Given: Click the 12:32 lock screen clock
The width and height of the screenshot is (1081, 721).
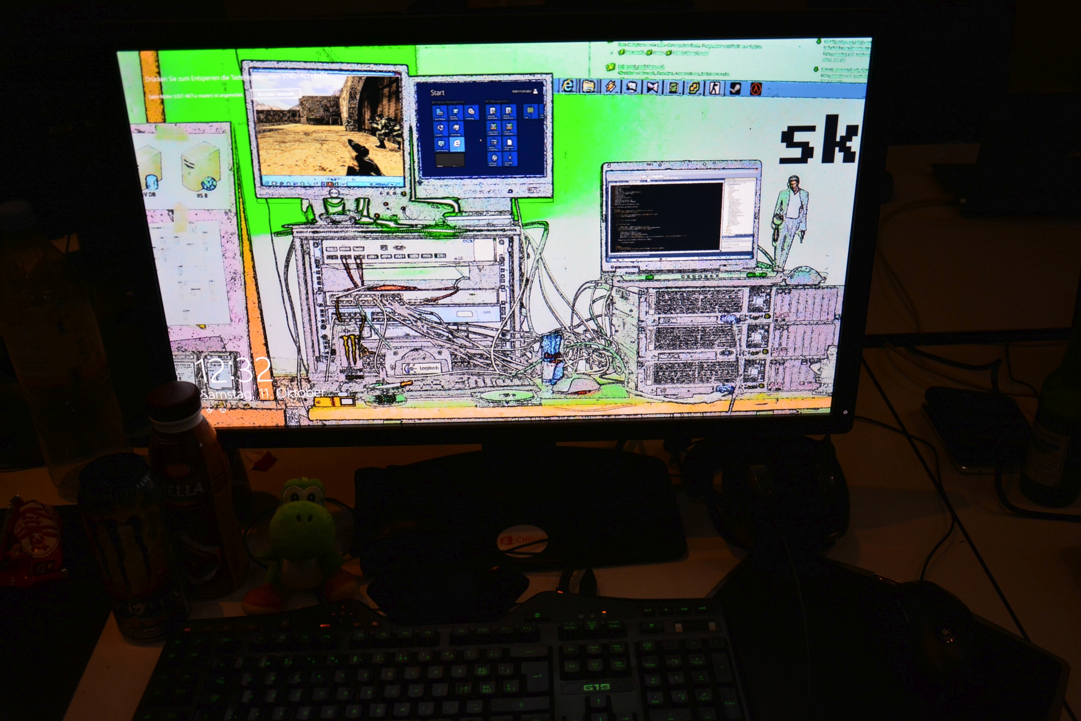Looking at the screenshot, I should (233, 370).
